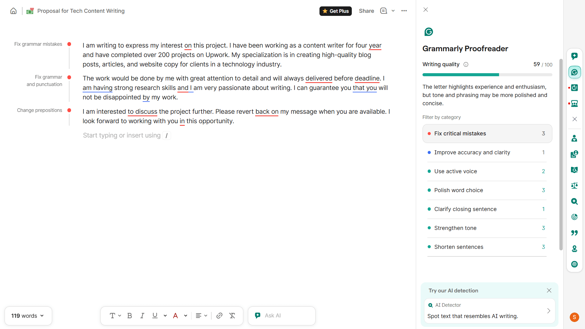585x329 pixels.
Task: Open the person-with-heart agent icon
Action: coord(574,138)
